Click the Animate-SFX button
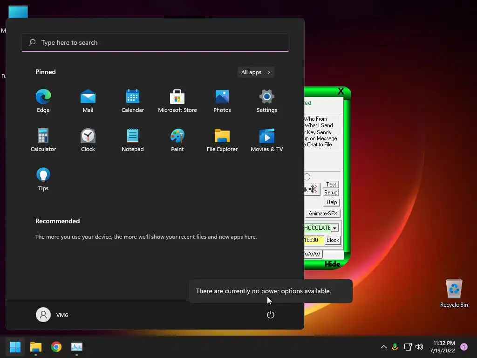 pos(323,213)
